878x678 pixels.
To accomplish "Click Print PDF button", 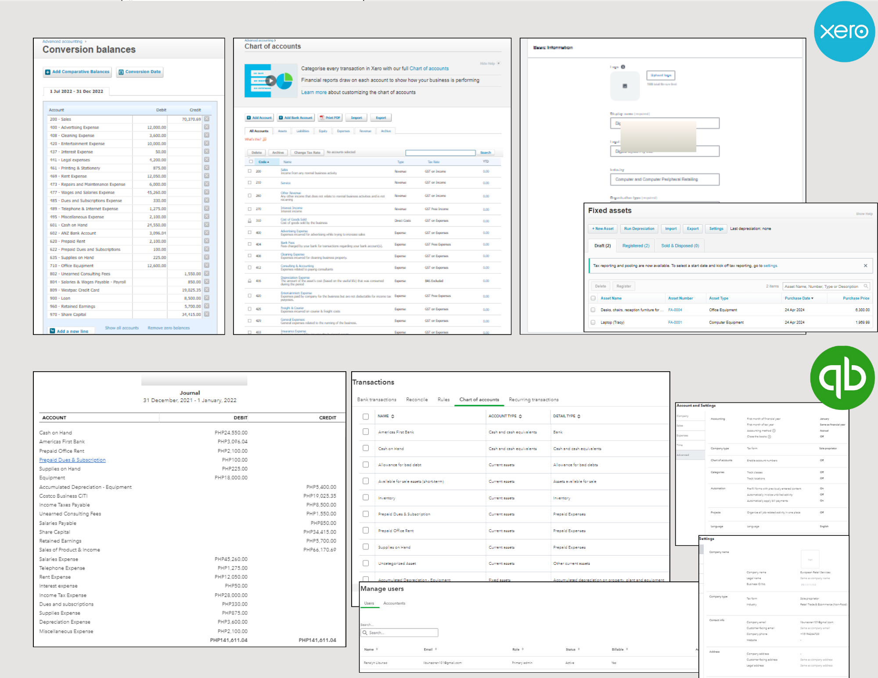I will 330,118.
